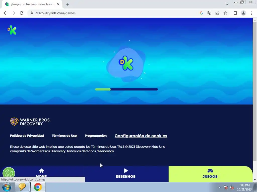Viewport: 257px width, 192px height.
Task: Open Política de Privacidad link
Action: tap(27, 136)
